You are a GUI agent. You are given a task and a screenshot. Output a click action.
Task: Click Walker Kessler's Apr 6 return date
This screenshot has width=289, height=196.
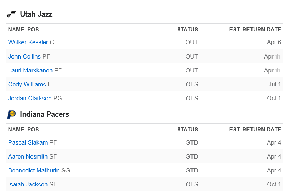coord(274,42)
